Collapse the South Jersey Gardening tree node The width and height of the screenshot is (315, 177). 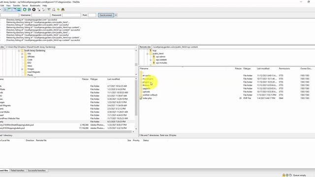pyautogui.click(x=19, y=51)
